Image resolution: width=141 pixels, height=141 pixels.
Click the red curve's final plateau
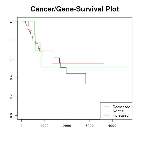pos(78,63)
